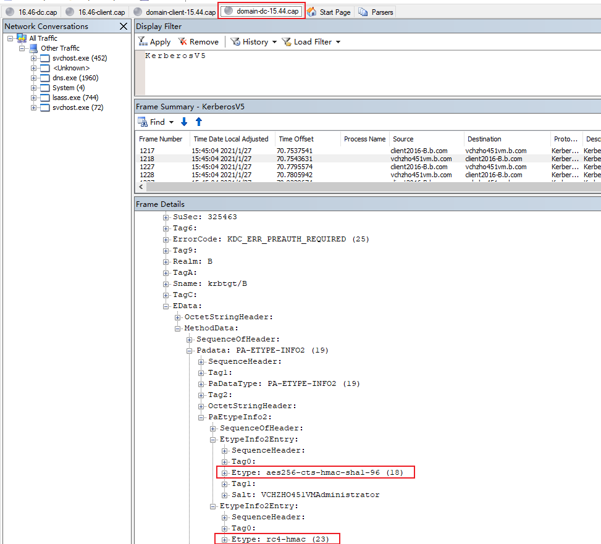Open the History dropdown arrow
This screenshot has height=544, width=601.
click(x=274, y=42)
